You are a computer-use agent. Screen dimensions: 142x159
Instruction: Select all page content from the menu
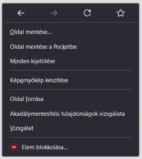click(71, 61)
